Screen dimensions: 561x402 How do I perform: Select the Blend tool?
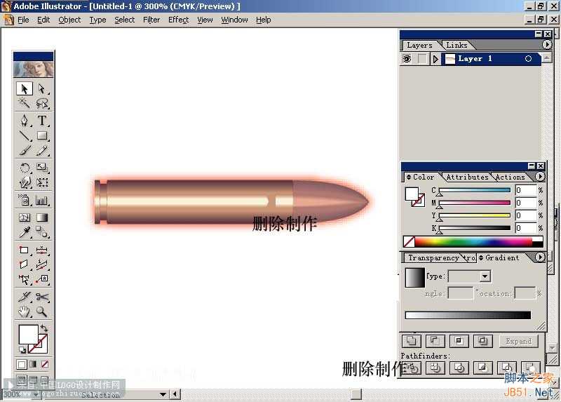tap(42, 232)
